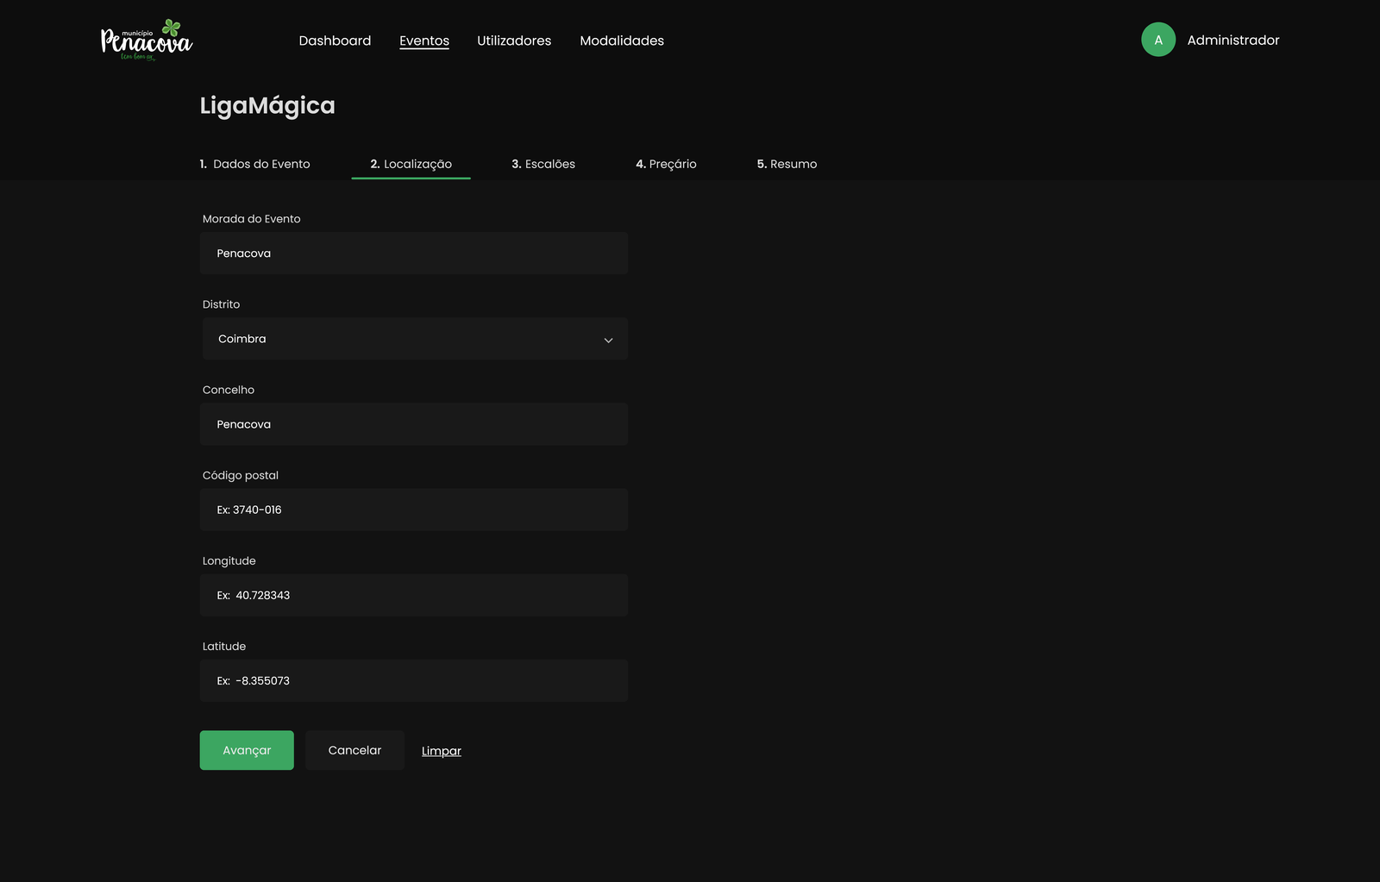Navigate to Modalidades
Image resolution: width=1380 pixels, height=882 pixels.
point(621,41)
